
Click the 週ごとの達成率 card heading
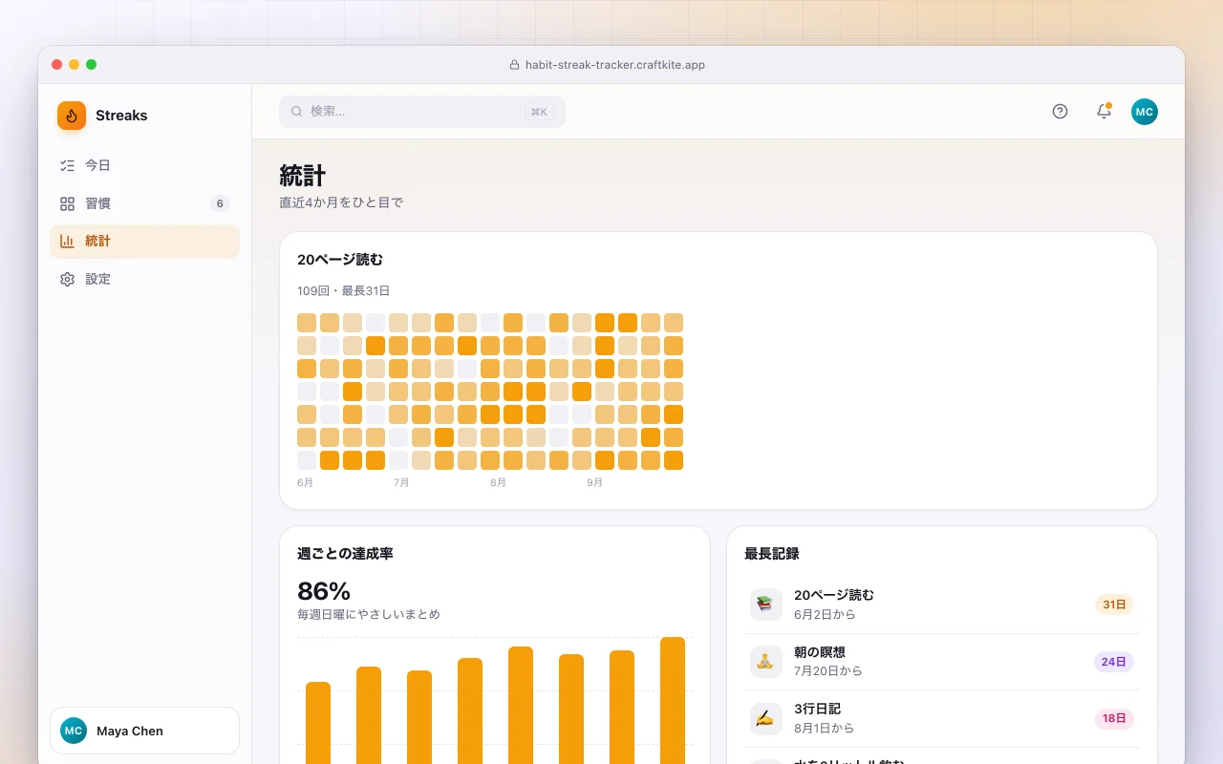(x=345, y=554)
